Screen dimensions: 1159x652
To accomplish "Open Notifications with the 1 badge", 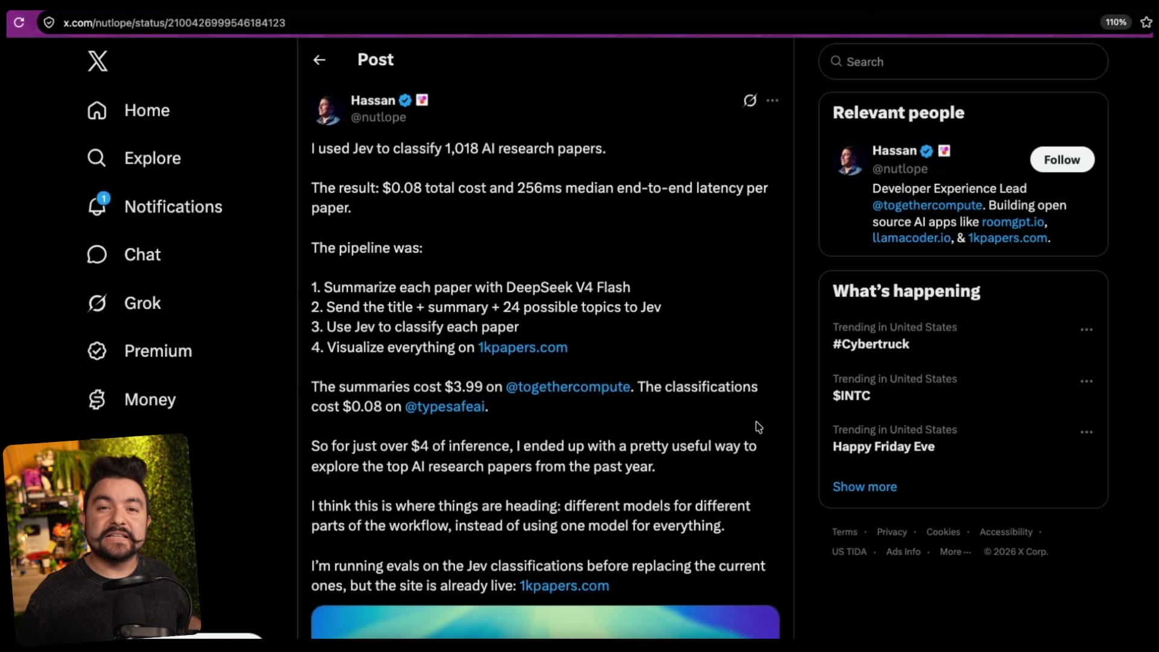I will [155, 206].
